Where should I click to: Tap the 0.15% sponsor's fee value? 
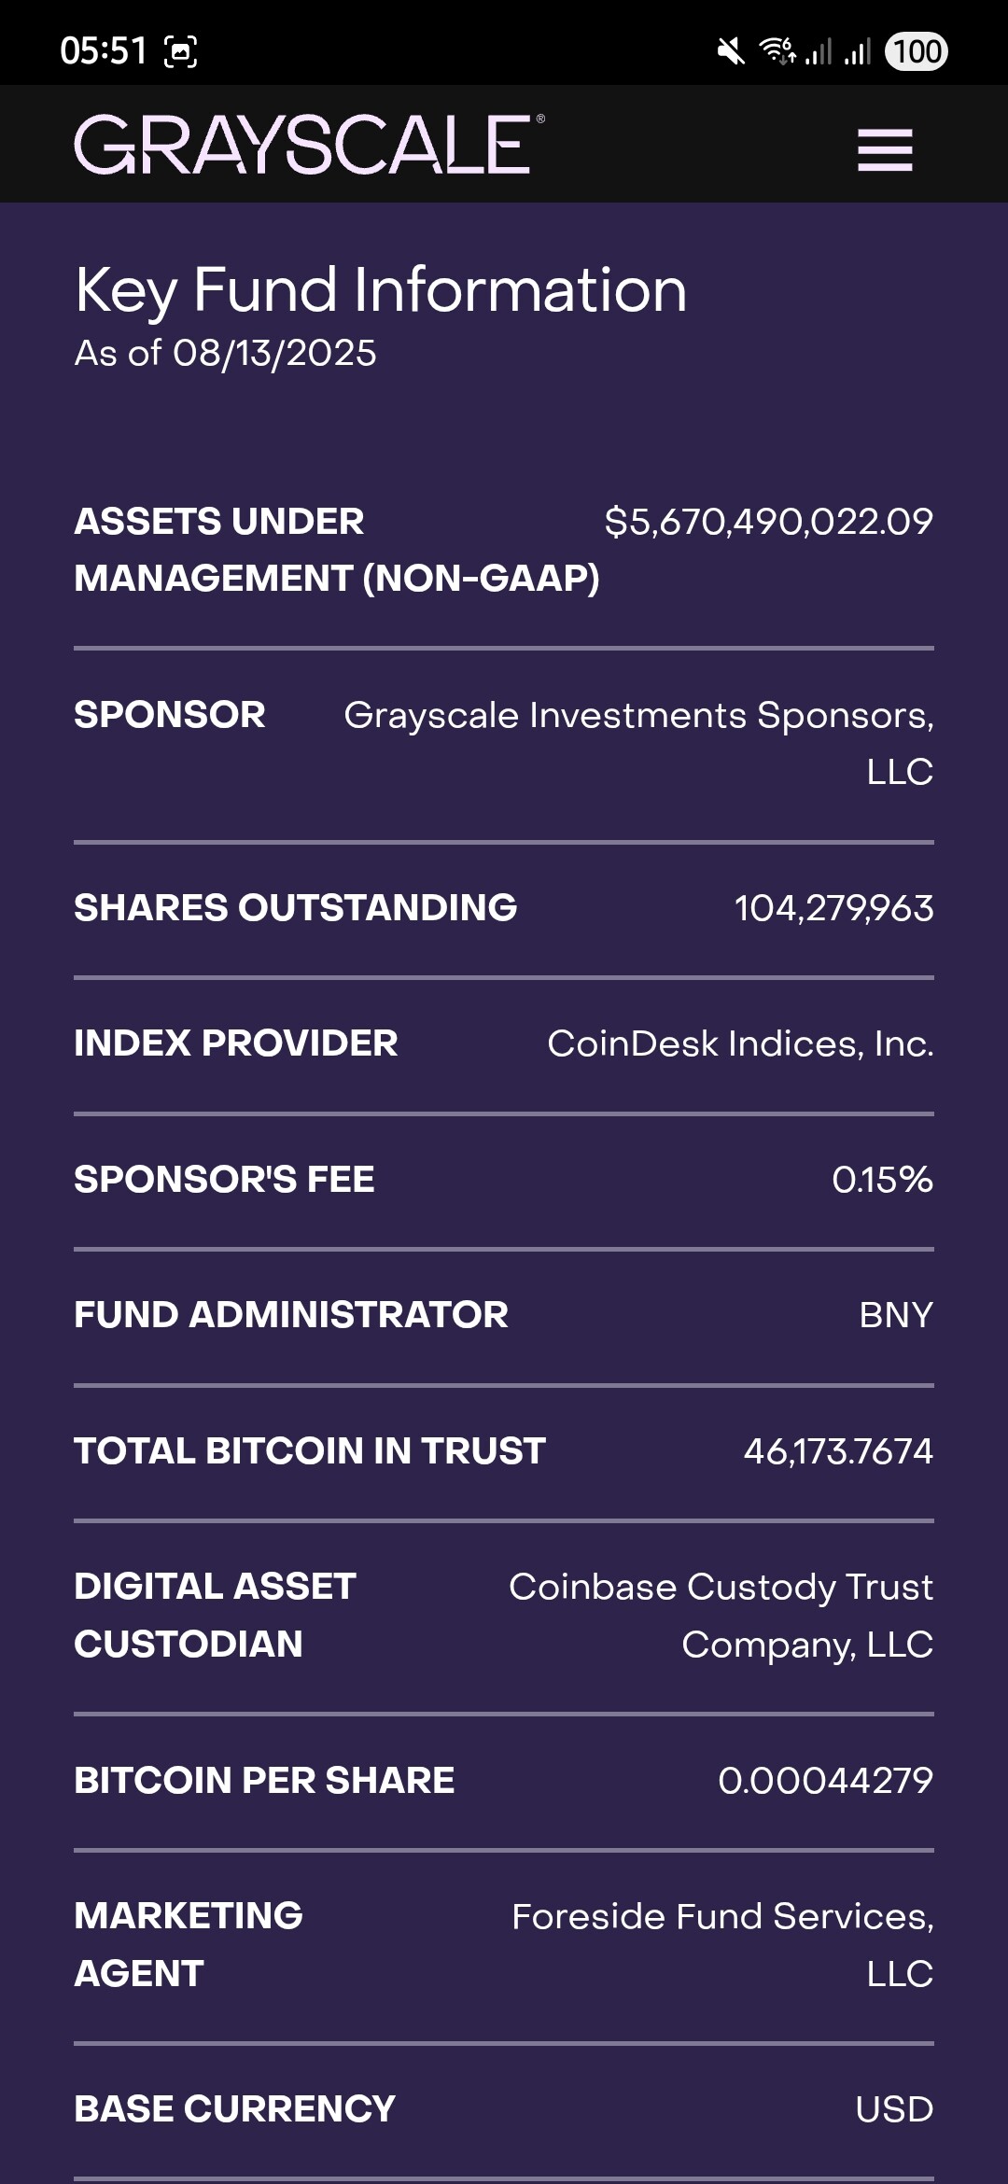point(882,1180)
